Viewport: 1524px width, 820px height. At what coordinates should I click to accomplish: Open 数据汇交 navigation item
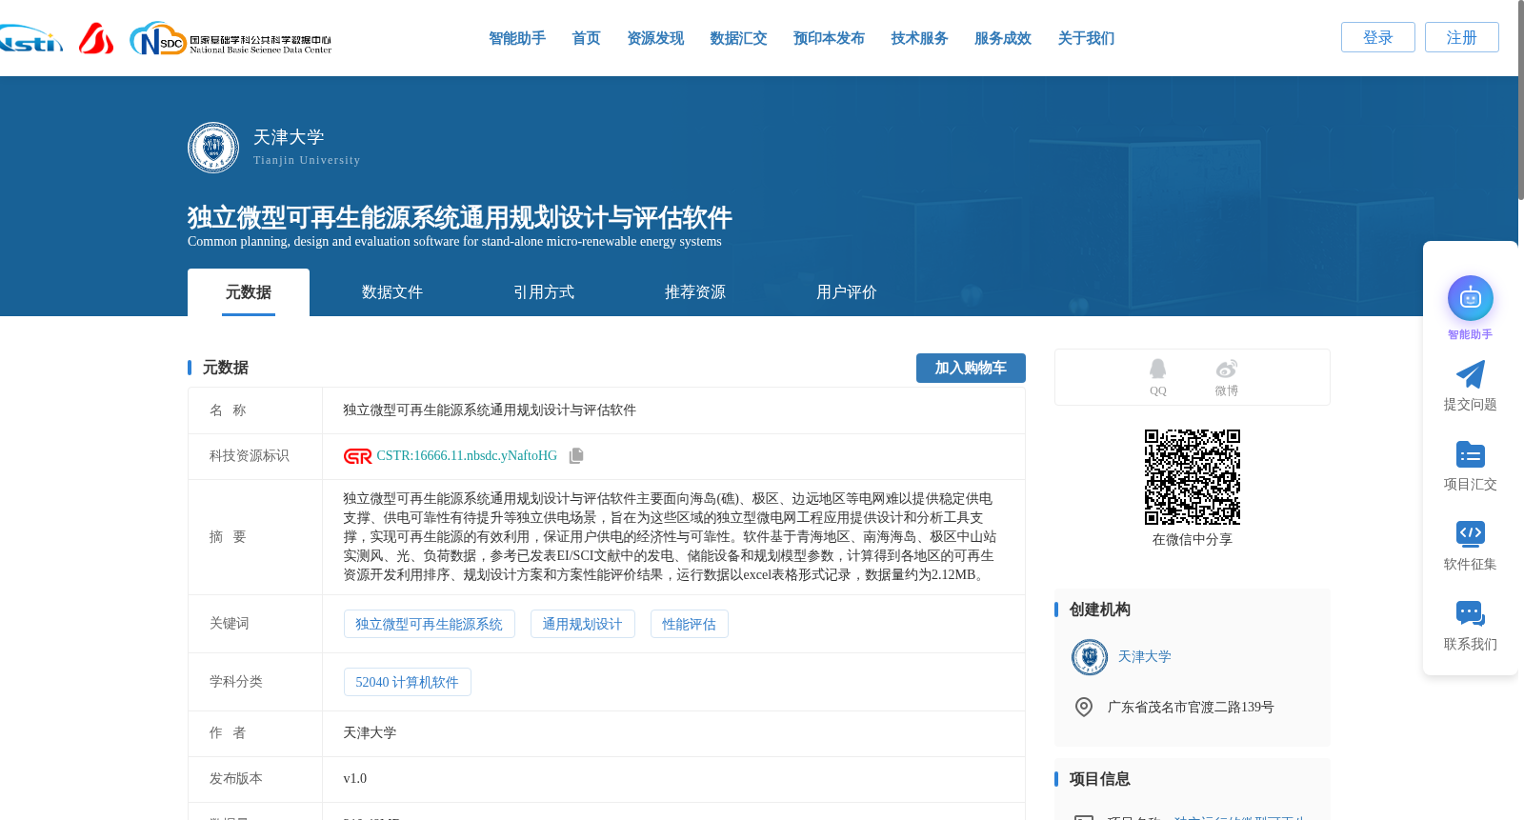pos(738,38)
